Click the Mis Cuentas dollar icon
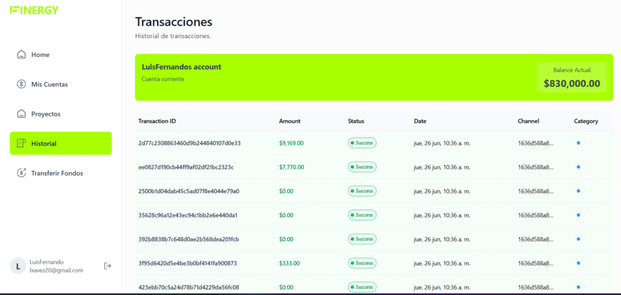Image resolution: width=621 pixels, height=295 pixels. coord(22,84)
